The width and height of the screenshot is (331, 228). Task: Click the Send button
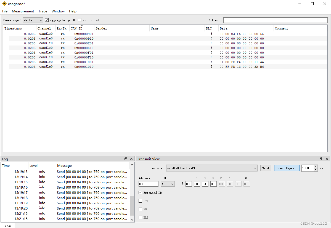tap(265, 168)
